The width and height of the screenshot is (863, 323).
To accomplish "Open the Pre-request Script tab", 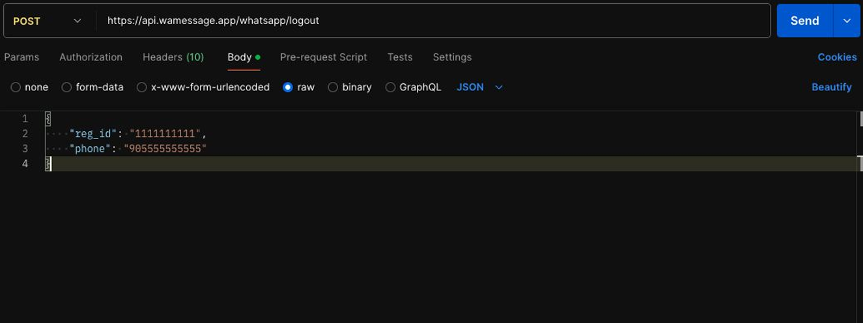I will 324,57.
